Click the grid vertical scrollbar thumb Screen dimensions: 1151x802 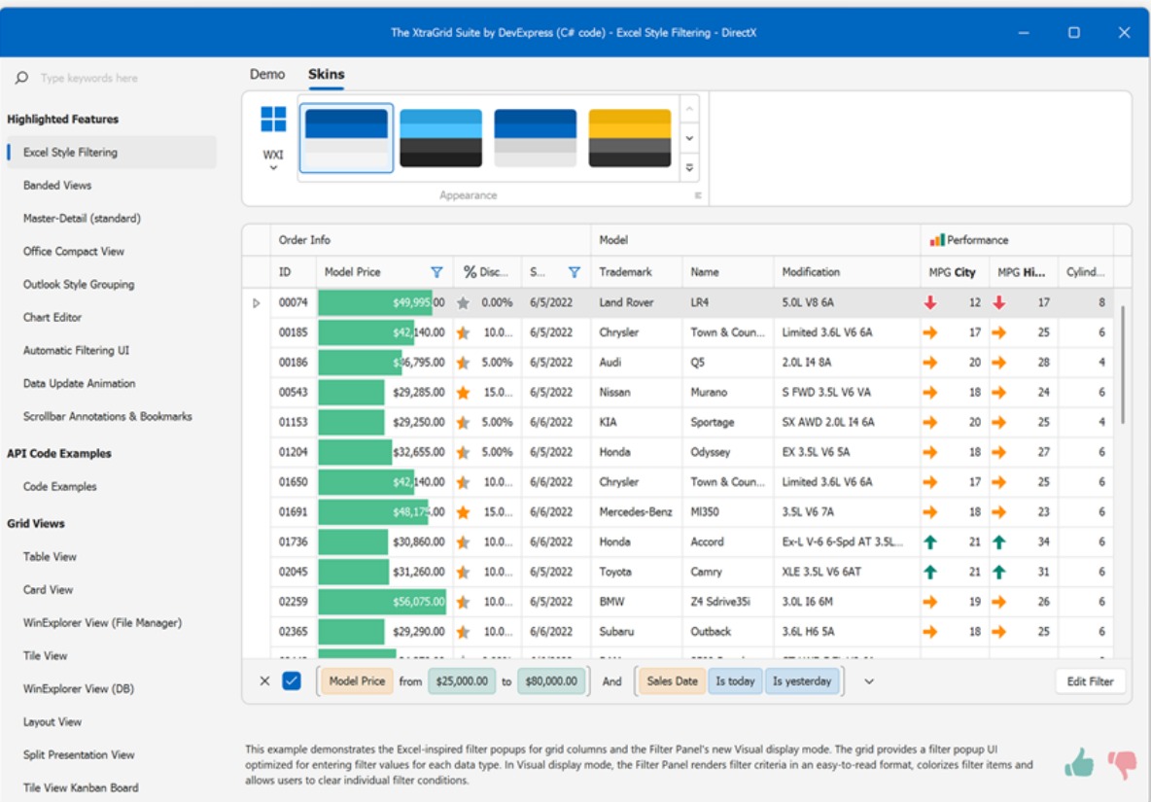point(1123,365)
